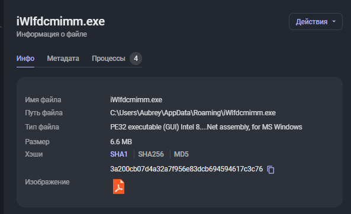Select the SHA1 hash type
The width and height of the screenshot is (351, 214).
(119, 154)
